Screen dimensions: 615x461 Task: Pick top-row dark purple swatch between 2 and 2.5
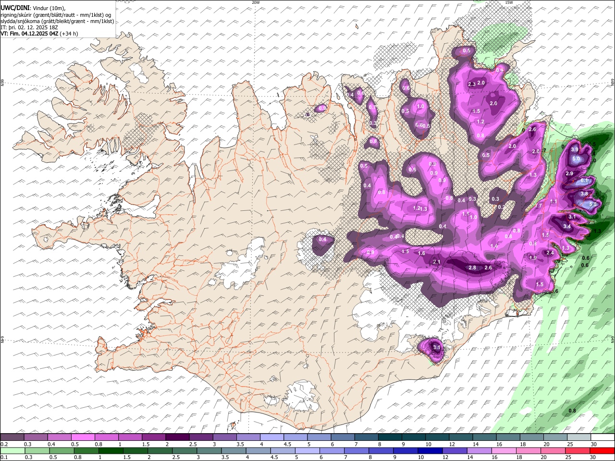[177, 437]
